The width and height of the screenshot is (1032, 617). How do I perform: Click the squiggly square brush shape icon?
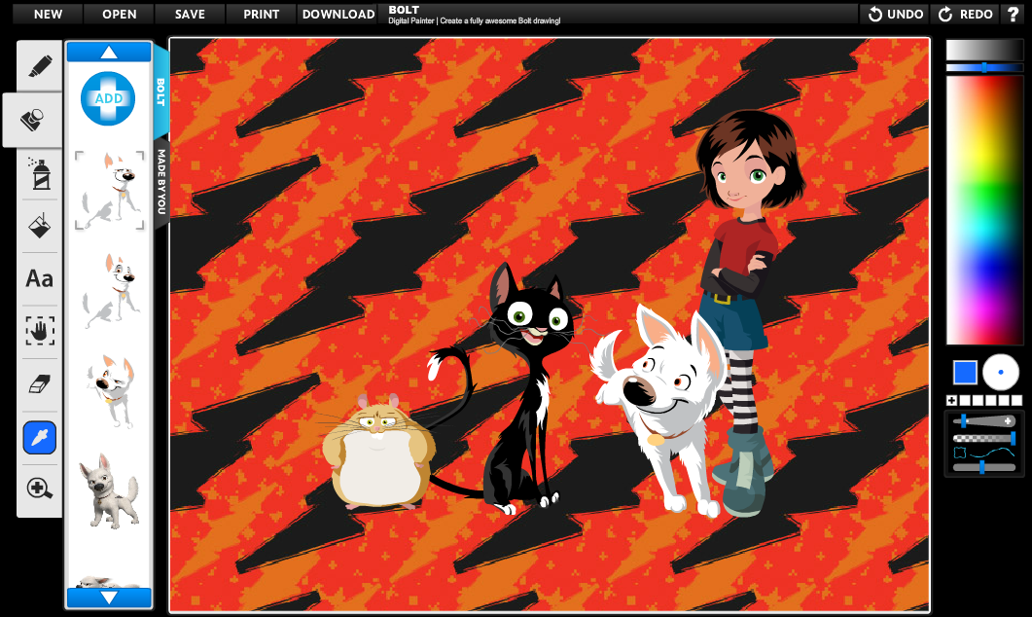[960, 454]
